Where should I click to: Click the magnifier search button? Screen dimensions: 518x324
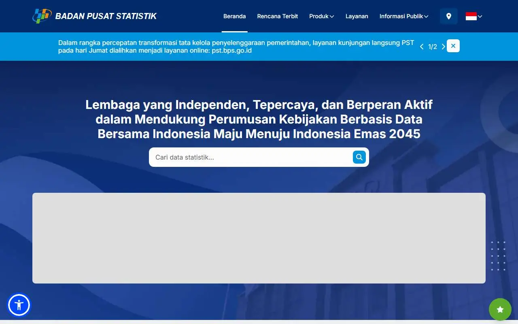pyautogui.click(x=359, y=157)
